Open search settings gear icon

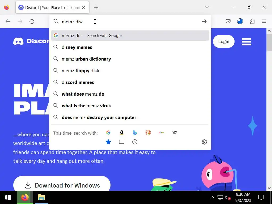click(x=204, y=142)
